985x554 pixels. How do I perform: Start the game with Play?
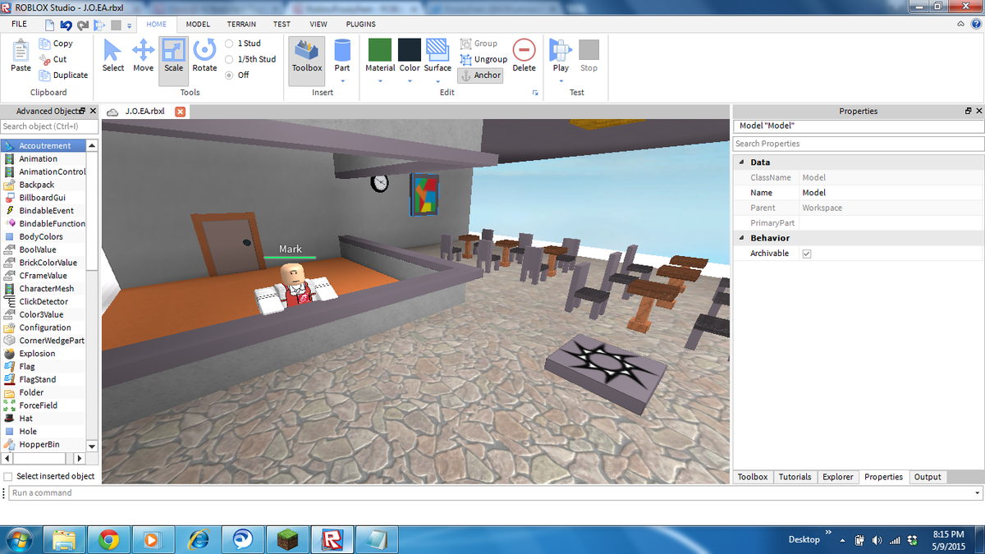[x=561, y=54]
